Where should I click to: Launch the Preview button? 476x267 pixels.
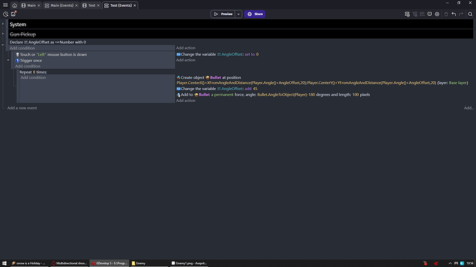click(223, 14)
